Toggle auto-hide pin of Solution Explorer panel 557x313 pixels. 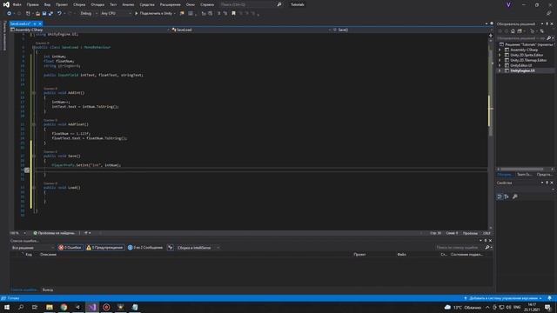(x=547, y=23)
